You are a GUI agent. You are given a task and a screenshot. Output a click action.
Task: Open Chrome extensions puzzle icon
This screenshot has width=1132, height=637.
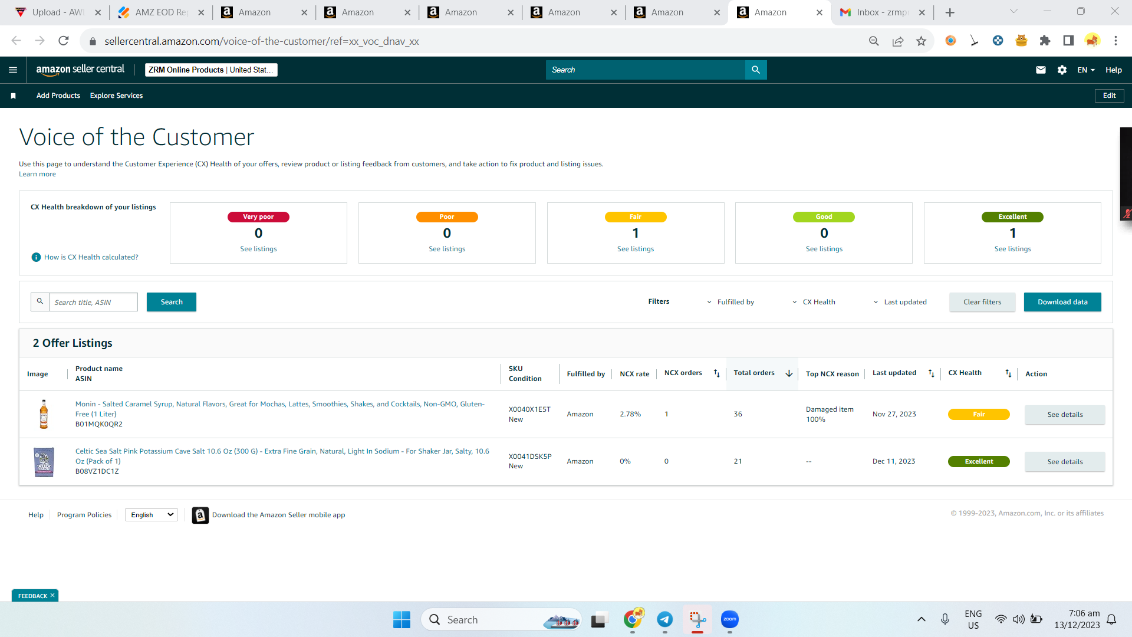coord(1045,41)
